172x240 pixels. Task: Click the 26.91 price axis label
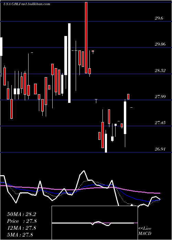tap(160, 149)
